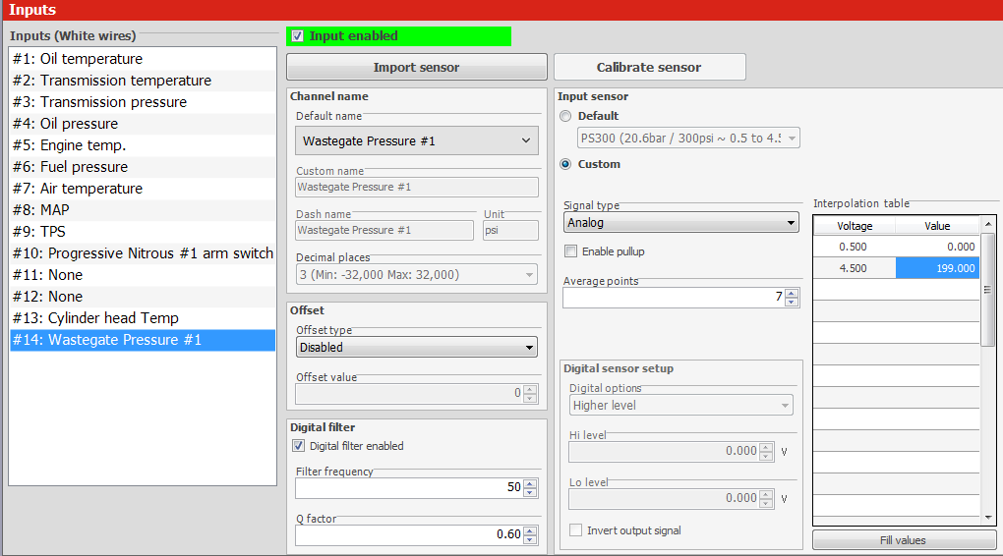Image resolution: width=1003 pixels, height=556 pixels.
Task: Click the Filter frequency input field
Action: point(408,487)
